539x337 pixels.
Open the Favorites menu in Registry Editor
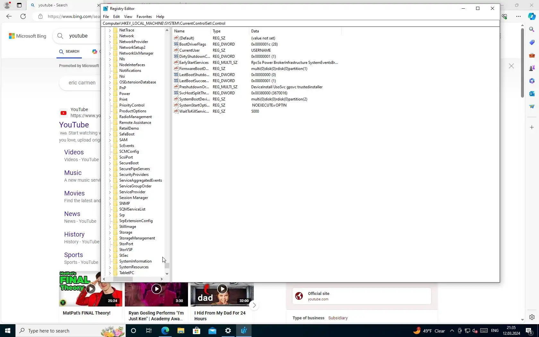pos(144,17)
